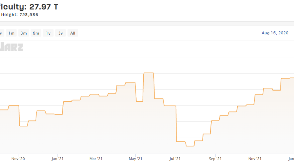Click the date range separator dash
This screenshot has width=294, height=168.
pos(292,33)
